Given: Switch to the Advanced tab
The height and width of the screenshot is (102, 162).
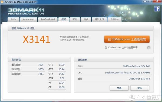Looking at the screenshot, I should point(29,20).
